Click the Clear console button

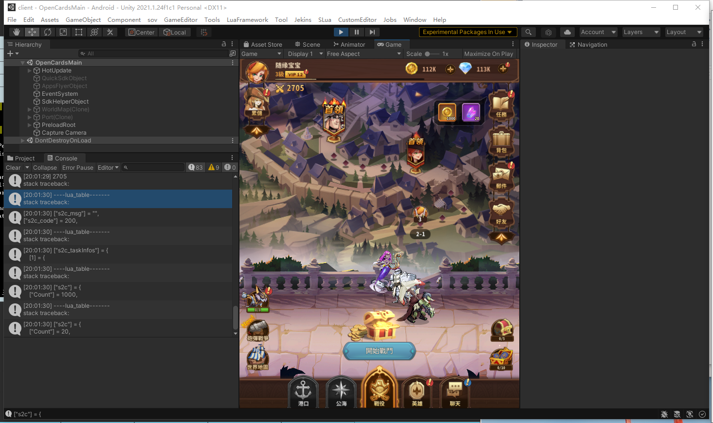[x=13, y=168]
